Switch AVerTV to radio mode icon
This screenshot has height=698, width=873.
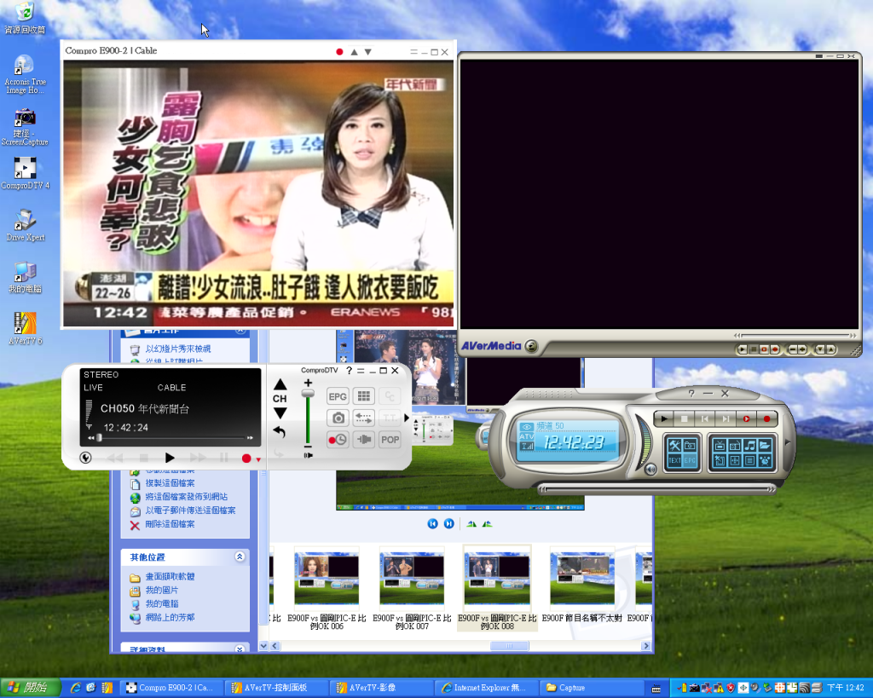(734, 445)
